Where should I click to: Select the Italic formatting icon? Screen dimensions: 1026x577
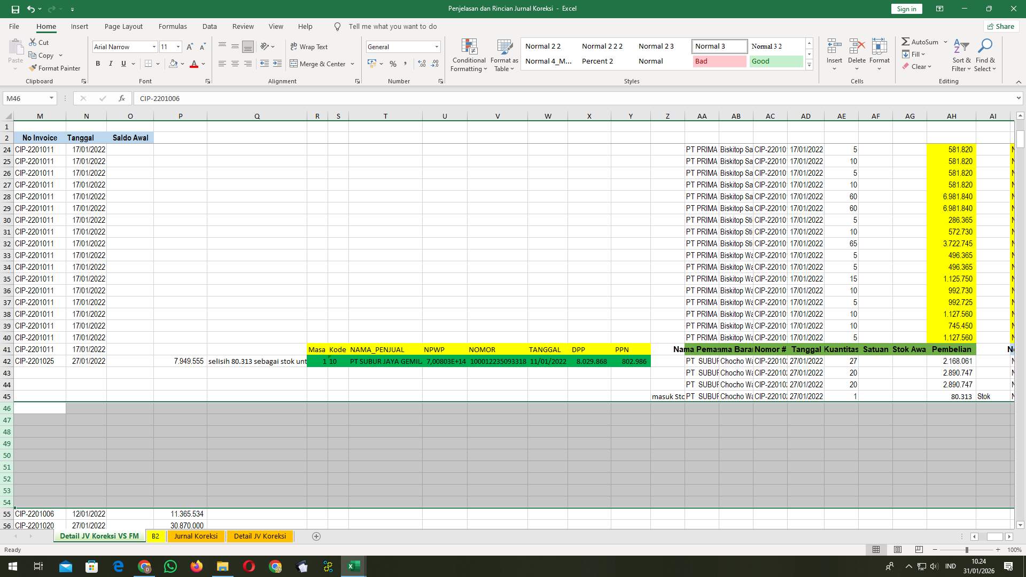click(x=111, y=64)
